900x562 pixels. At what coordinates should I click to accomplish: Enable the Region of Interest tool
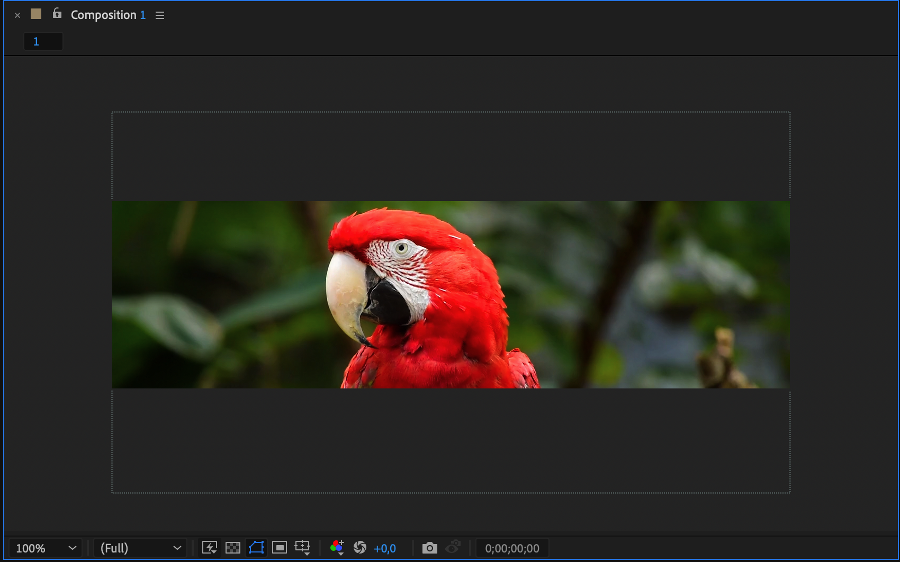click(x=280, y=548)
